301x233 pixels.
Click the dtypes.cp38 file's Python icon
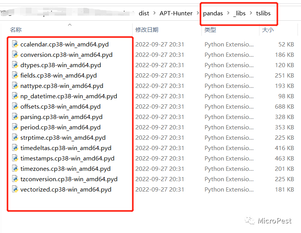[15, 65]
